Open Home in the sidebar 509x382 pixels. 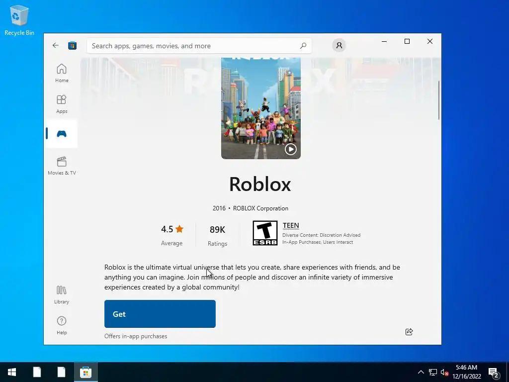pos(62,73)
